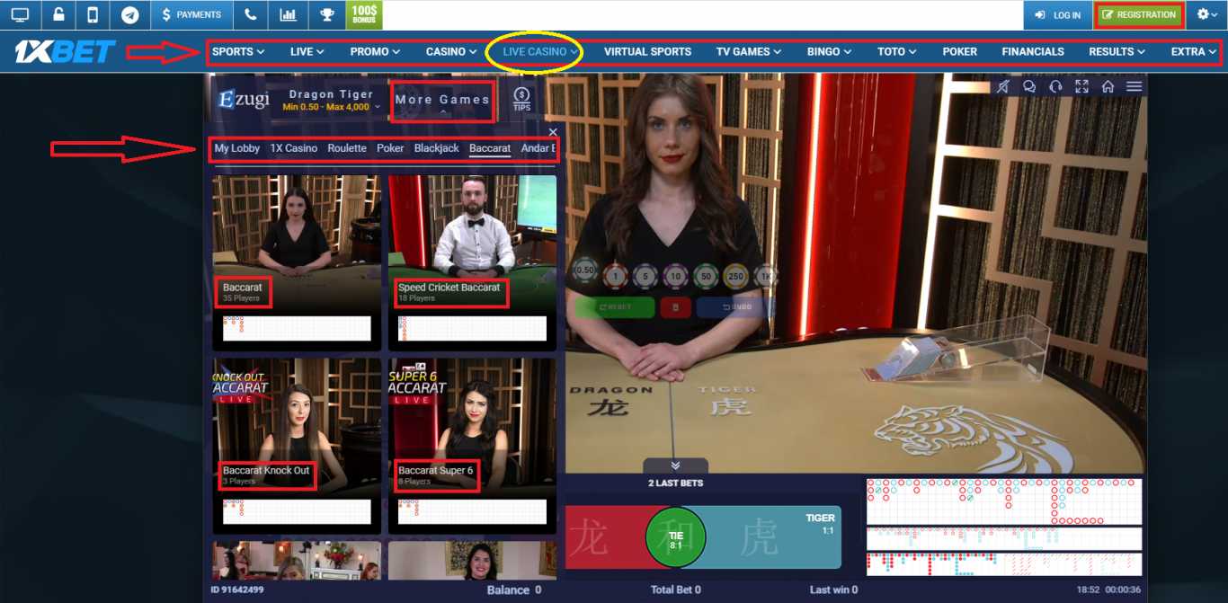Expand the 2 Last Bets chevron tab
This screenshot has height=603, width=1228.
(x=675, y=466)
